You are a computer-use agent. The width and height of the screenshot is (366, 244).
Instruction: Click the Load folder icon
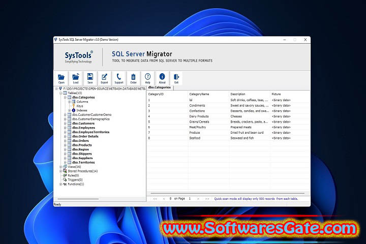76,78
